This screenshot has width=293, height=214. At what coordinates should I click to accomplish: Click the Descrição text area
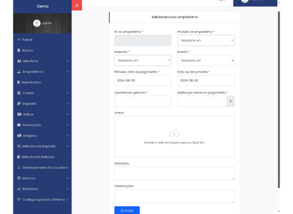174,174
